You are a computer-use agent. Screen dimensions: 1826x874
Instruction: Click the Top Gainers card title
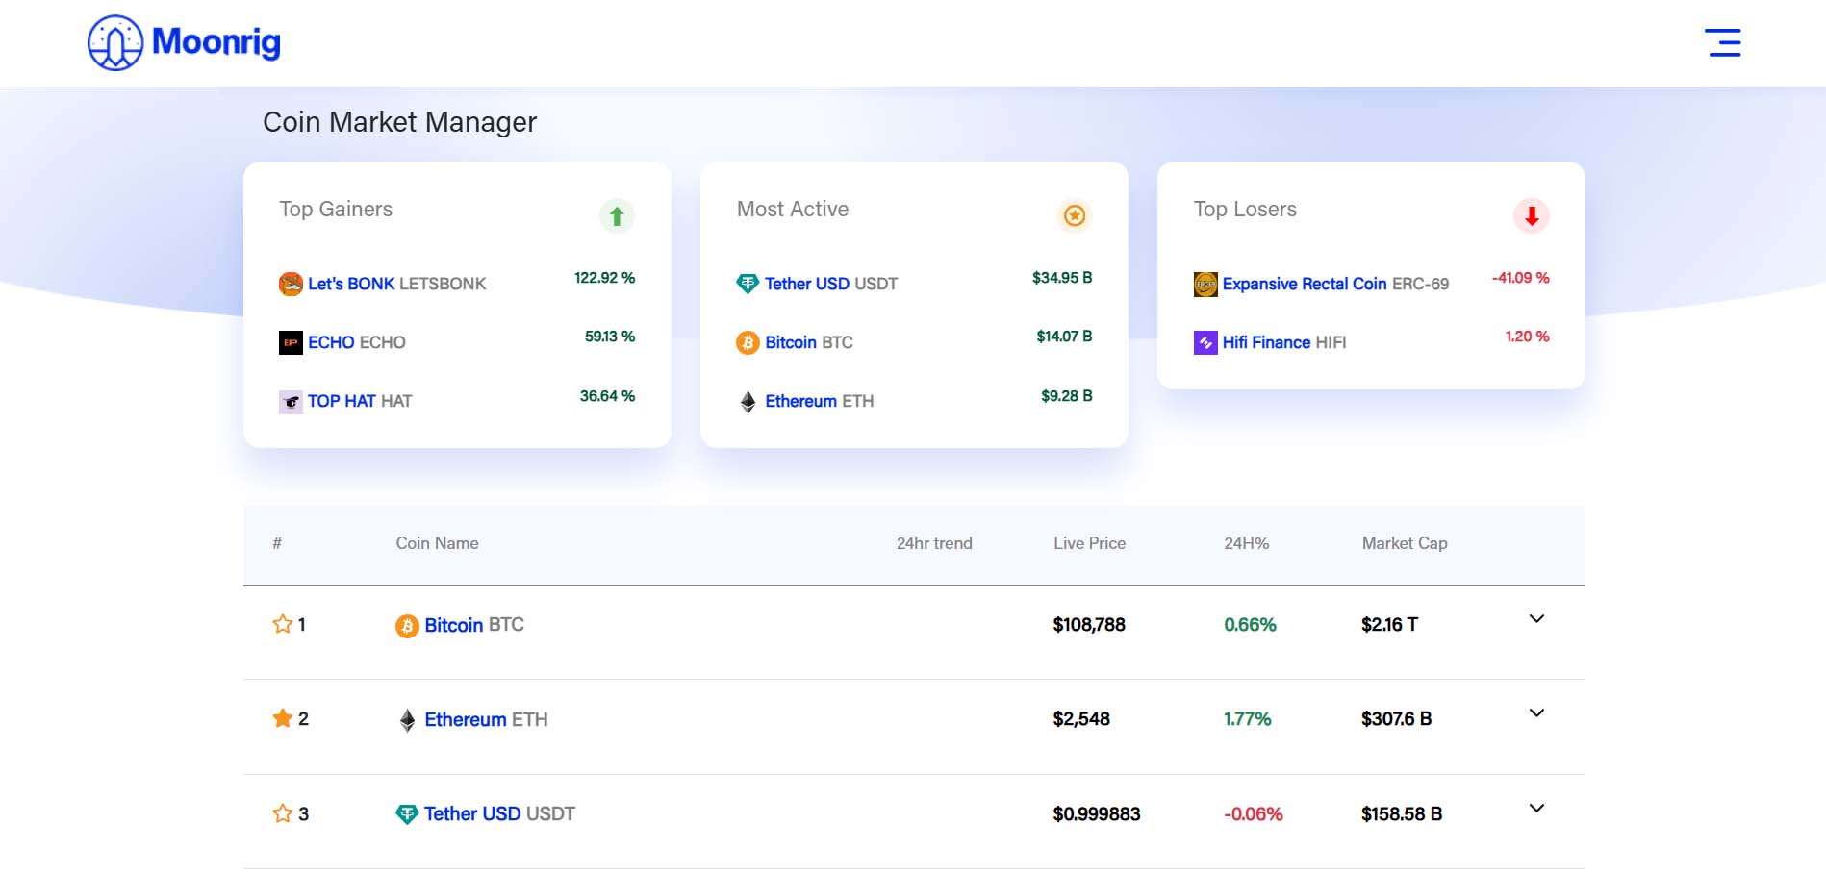point(336,210)
